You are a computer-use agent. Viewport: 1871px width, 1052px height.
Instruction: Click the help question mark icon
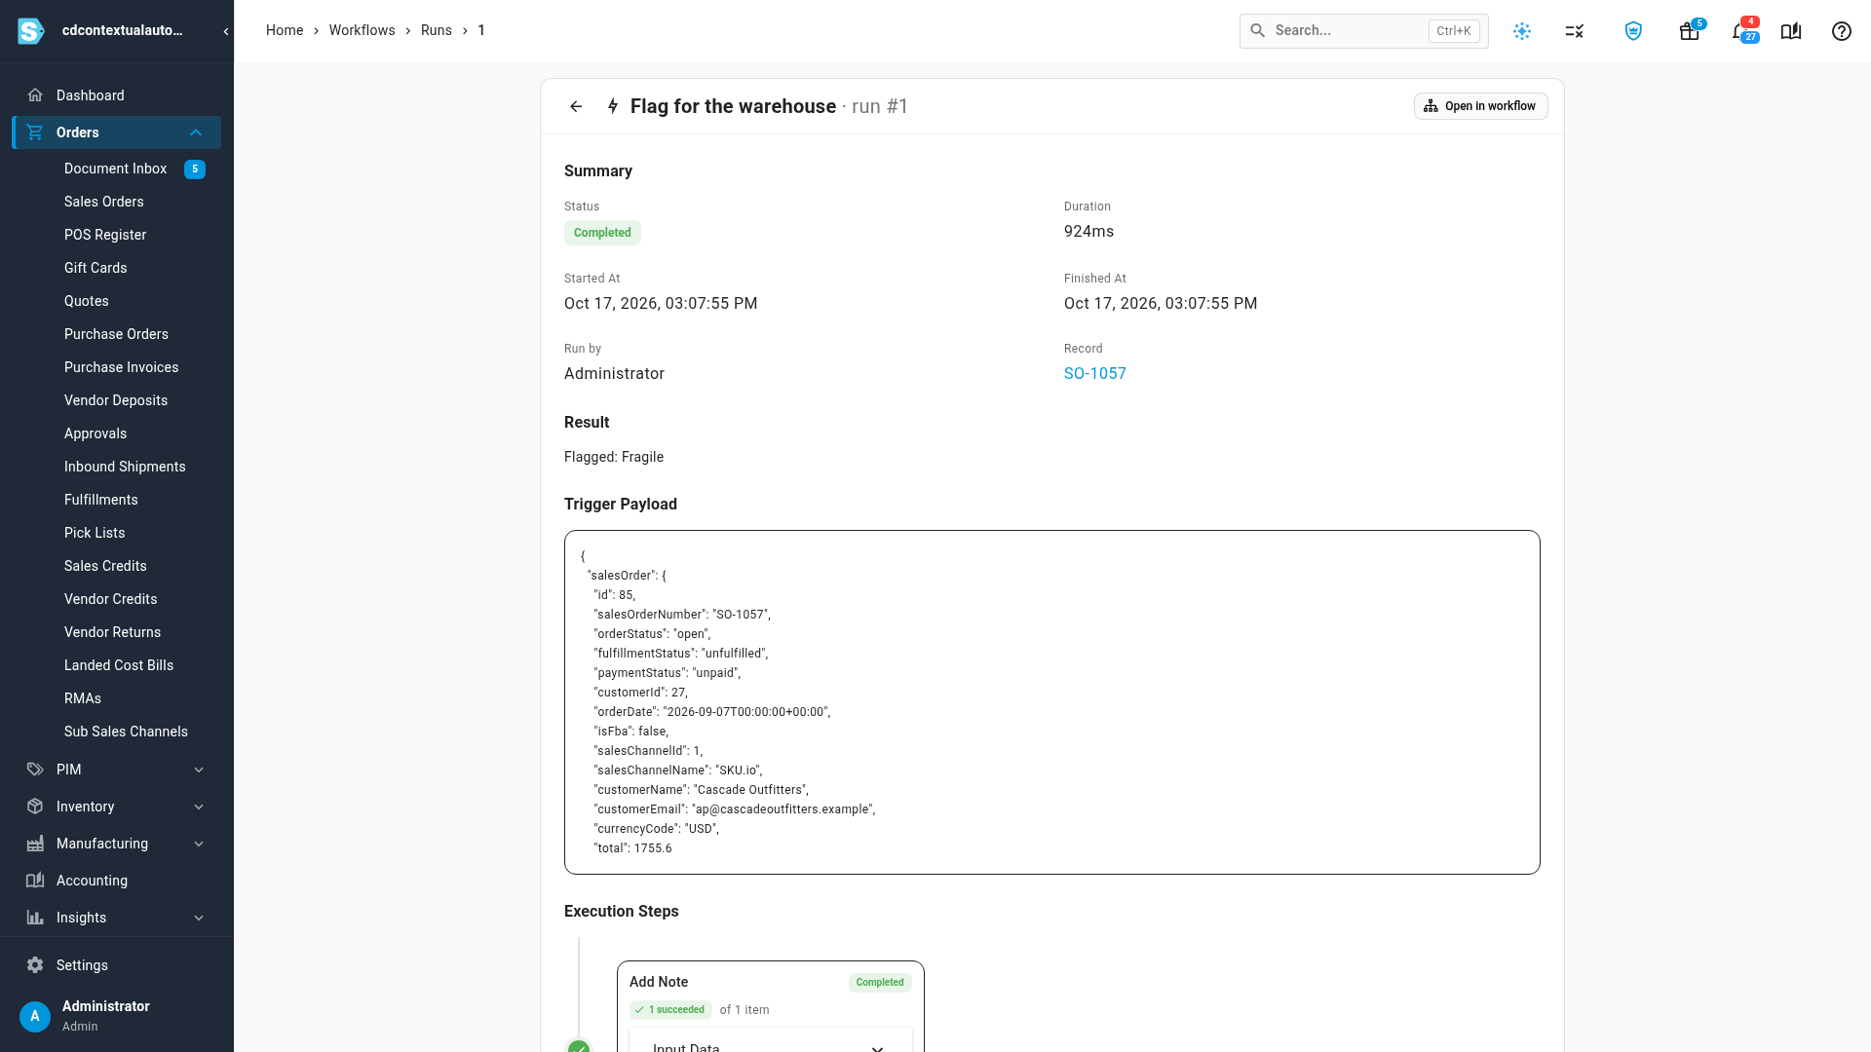(x=1841, y=31)
